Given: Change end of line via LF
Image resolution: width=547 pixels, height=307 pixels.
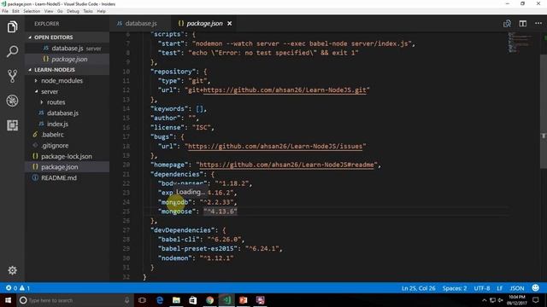Looking at the screenshot, I should pyautogui.click(x=499, y=288).
